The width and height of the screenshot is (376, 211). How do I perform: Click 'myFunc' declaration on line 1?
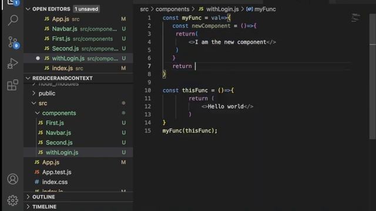coord(192,18)
